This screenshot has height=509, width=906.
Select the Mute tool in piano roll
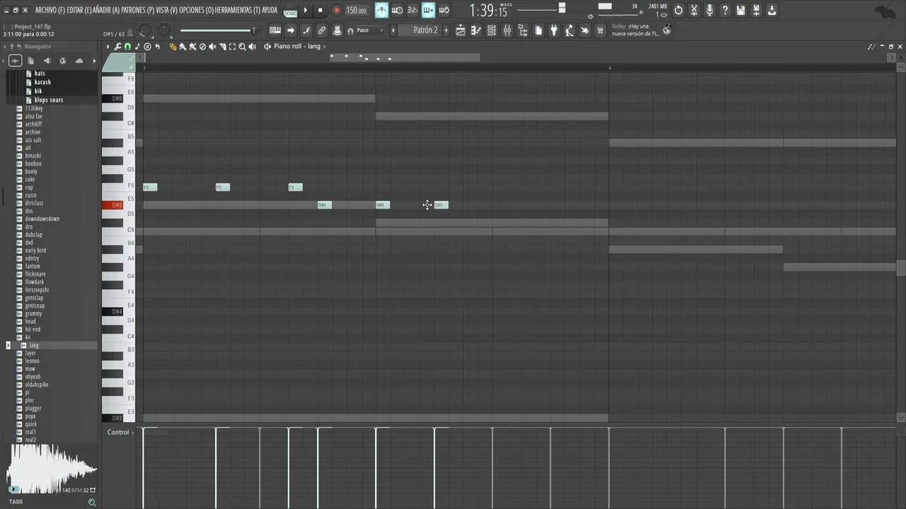pos(212,47)
